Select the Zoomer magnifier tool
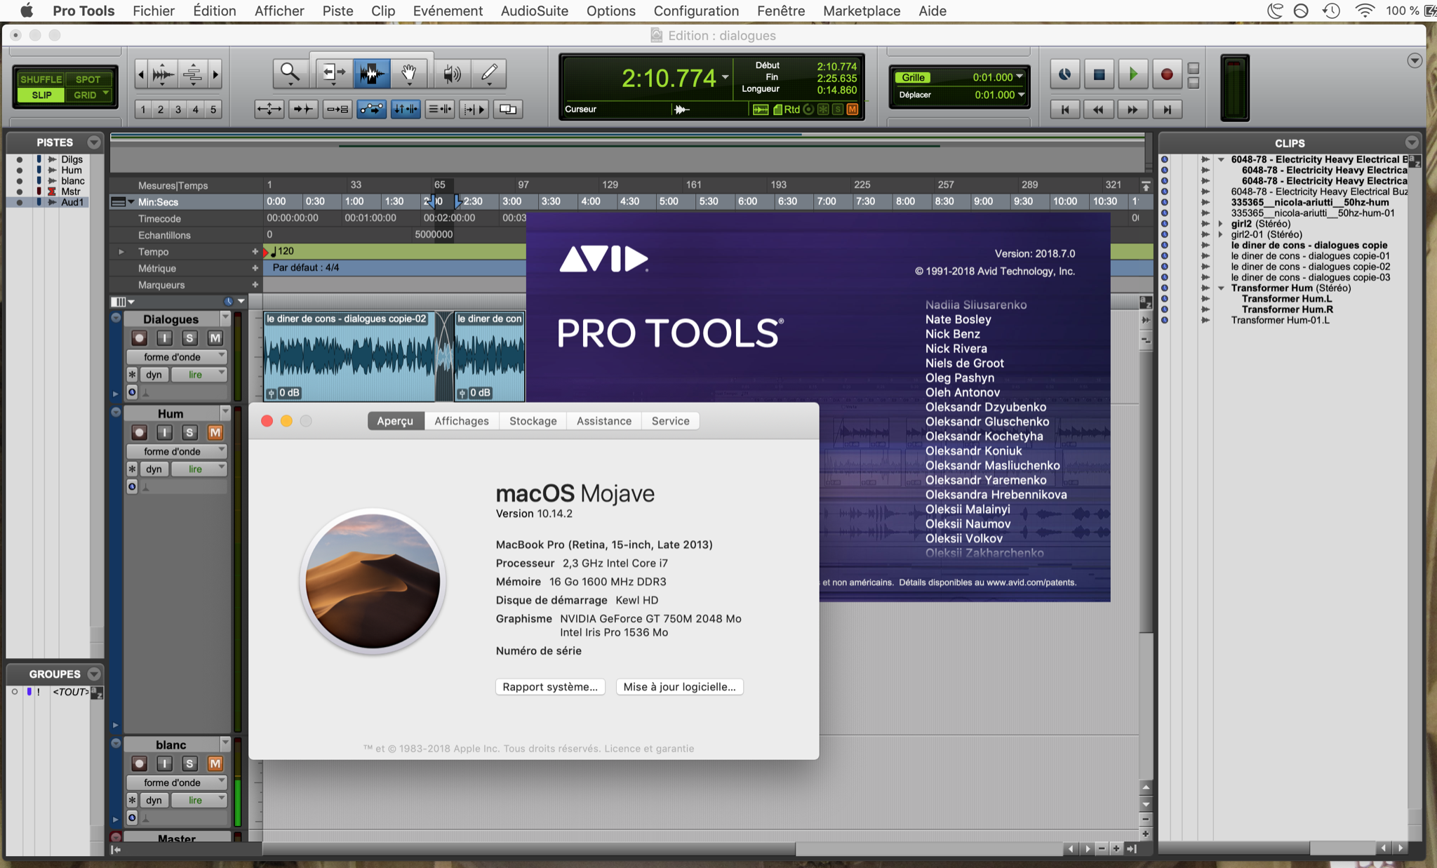1437x868 pixels. point(290,72)
